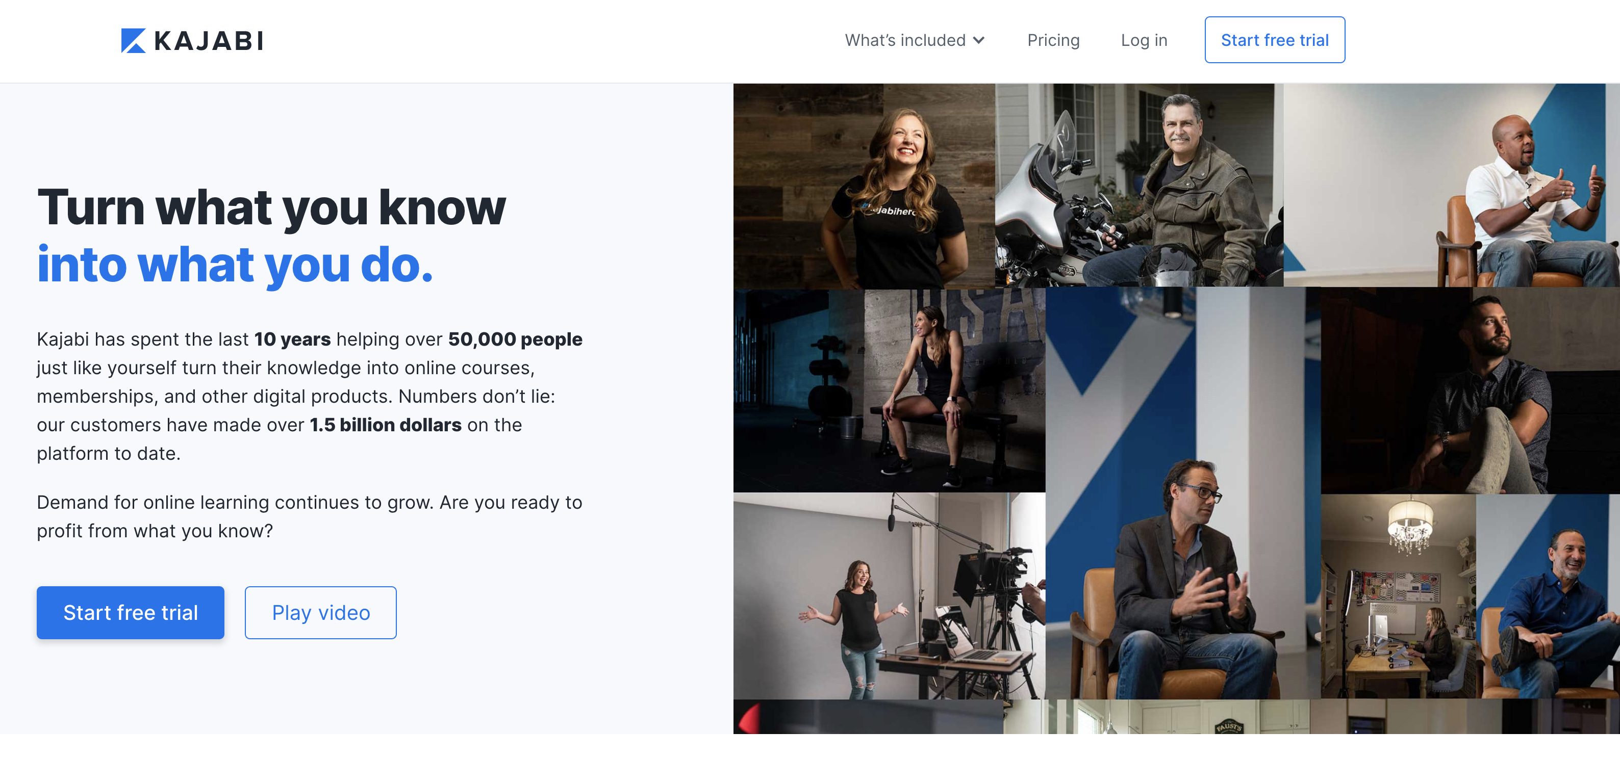The height and width of the screenshot is (783, 1620).
Task: Select the photo of man in white polo
Action: tap(1452, 186)
